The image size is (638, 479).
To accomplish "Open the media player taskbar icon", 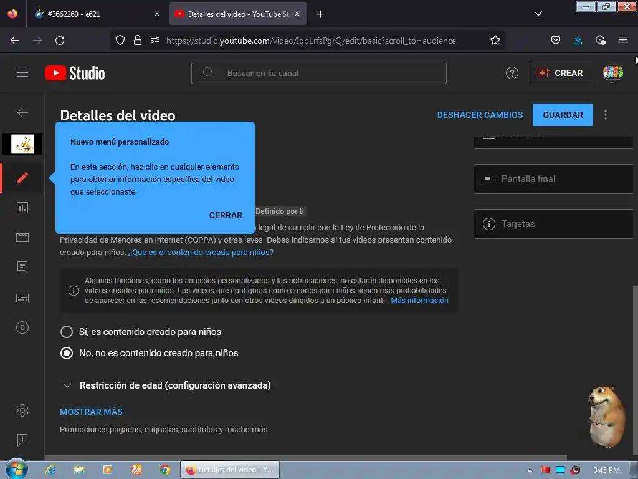I will (x=108, y=470).
